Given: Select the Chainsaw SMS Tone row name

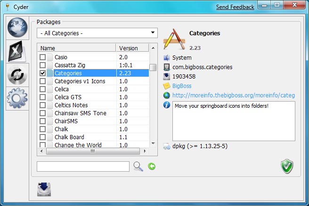Looking at the screenshot, I should (81, 113).
